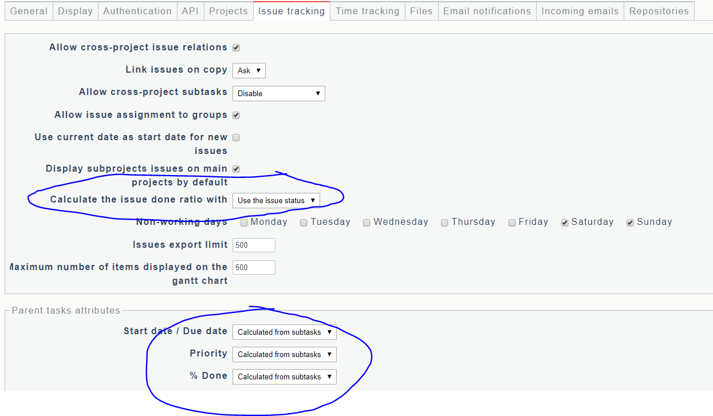Switch to the Time tracking tab
The width and height of the screenshot is (713, 416).
(x=367, y=11)
